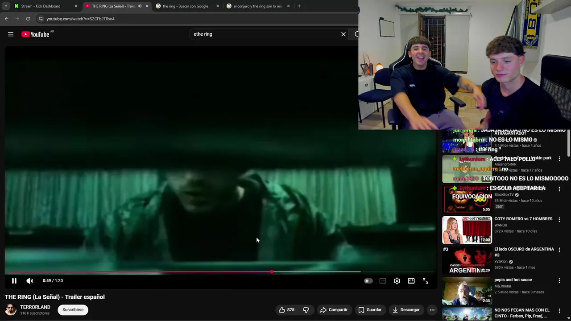The image size is (571, 321).
Task: Toggle the autoplay switch in player
Action: (368, 281)
